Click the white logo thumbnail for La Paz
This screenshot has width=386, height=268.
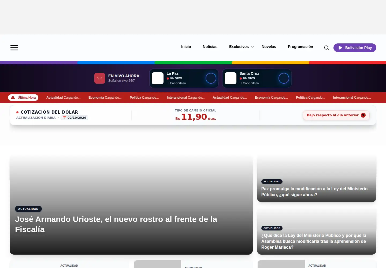coord(158,78)
